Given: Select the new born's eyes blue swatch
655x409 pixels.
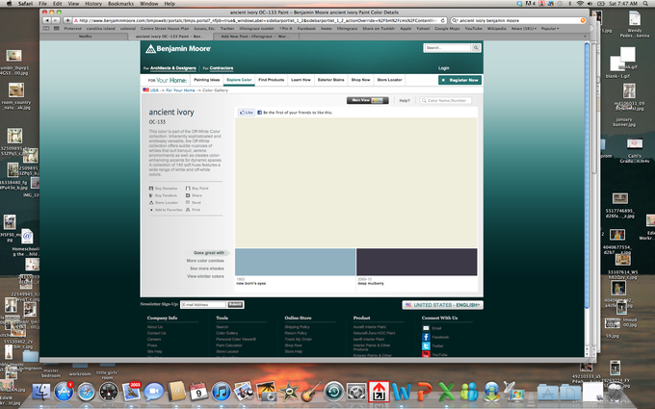Looking at the screenshot, I should coord(295,262).
